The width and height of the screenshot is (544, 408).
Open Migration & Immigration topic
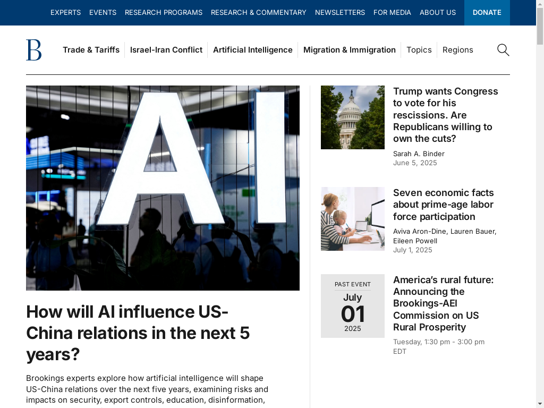tap(350, 50)
